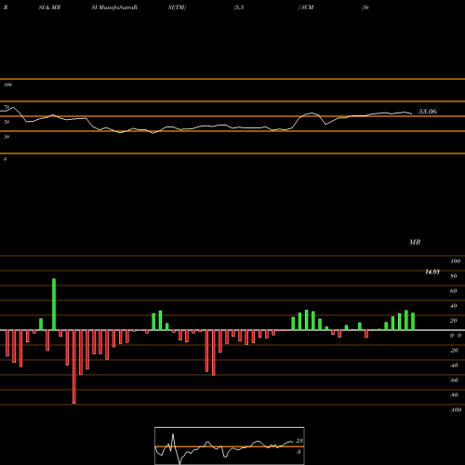
Task: Open the mini chart thumbnail at the bottom
Action: 230,445
